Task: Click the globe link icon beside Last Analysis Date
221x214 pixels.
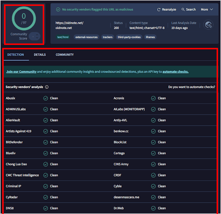Action: pyautogui.click(x=208, y=25)
